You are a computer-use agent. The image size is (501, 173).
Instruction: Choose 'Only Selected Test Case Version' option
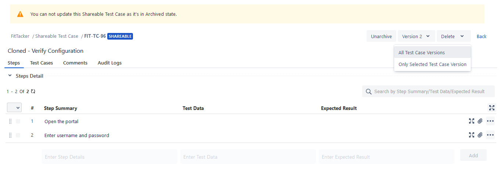(432, 64)
